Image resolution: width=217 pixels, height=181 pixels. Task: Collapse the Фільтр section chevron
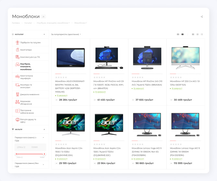44,130
